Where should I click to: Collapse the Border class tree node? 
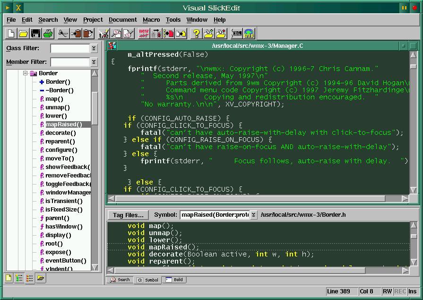click(26, 73)
